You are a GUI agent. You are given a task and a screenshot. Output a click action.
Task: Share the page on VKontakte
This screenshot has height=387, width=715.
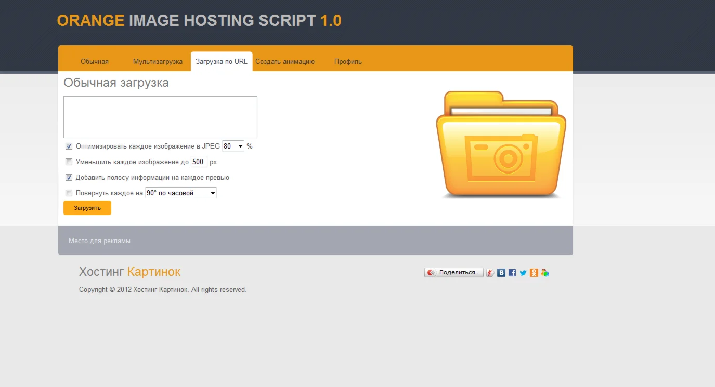(x=501, y=273)
